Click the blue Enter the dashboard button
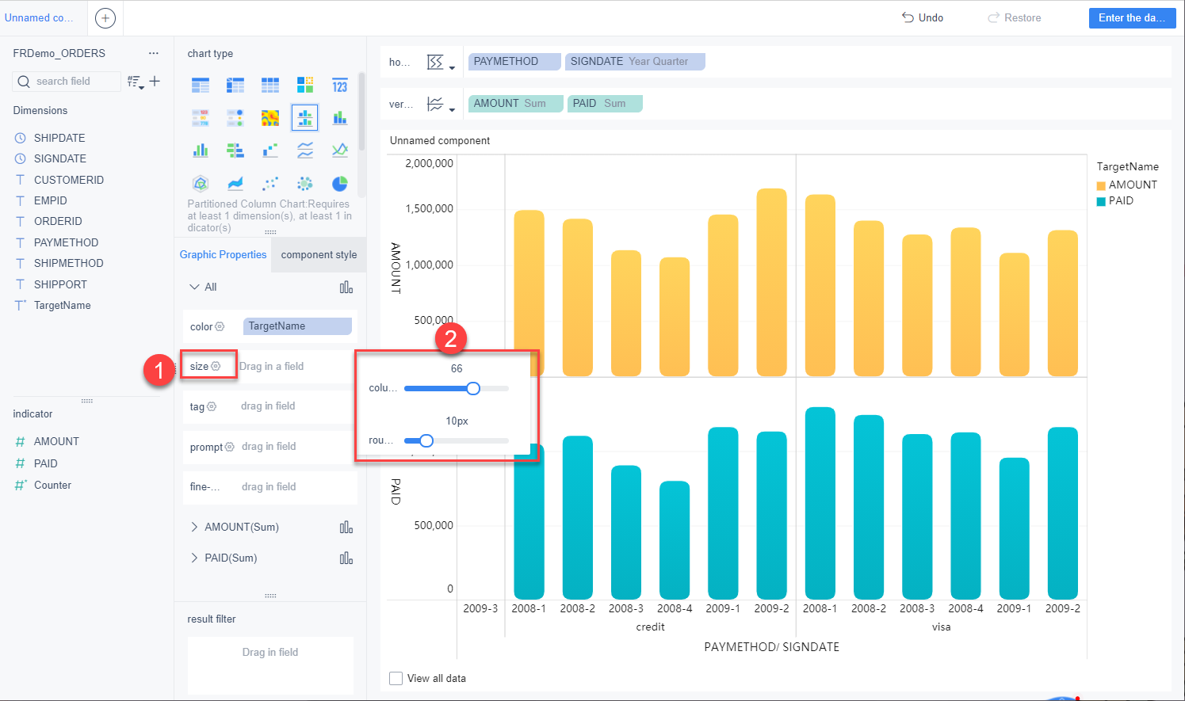Image resolution: width=1185 pixels, height=701 pixels. (x=1131, y=17)
